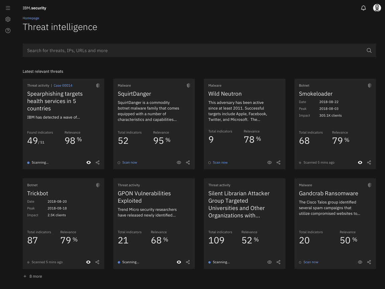Click Scan now on SquirtDanger card
This screenshot has height=289, width=385.
click(129, 163)
